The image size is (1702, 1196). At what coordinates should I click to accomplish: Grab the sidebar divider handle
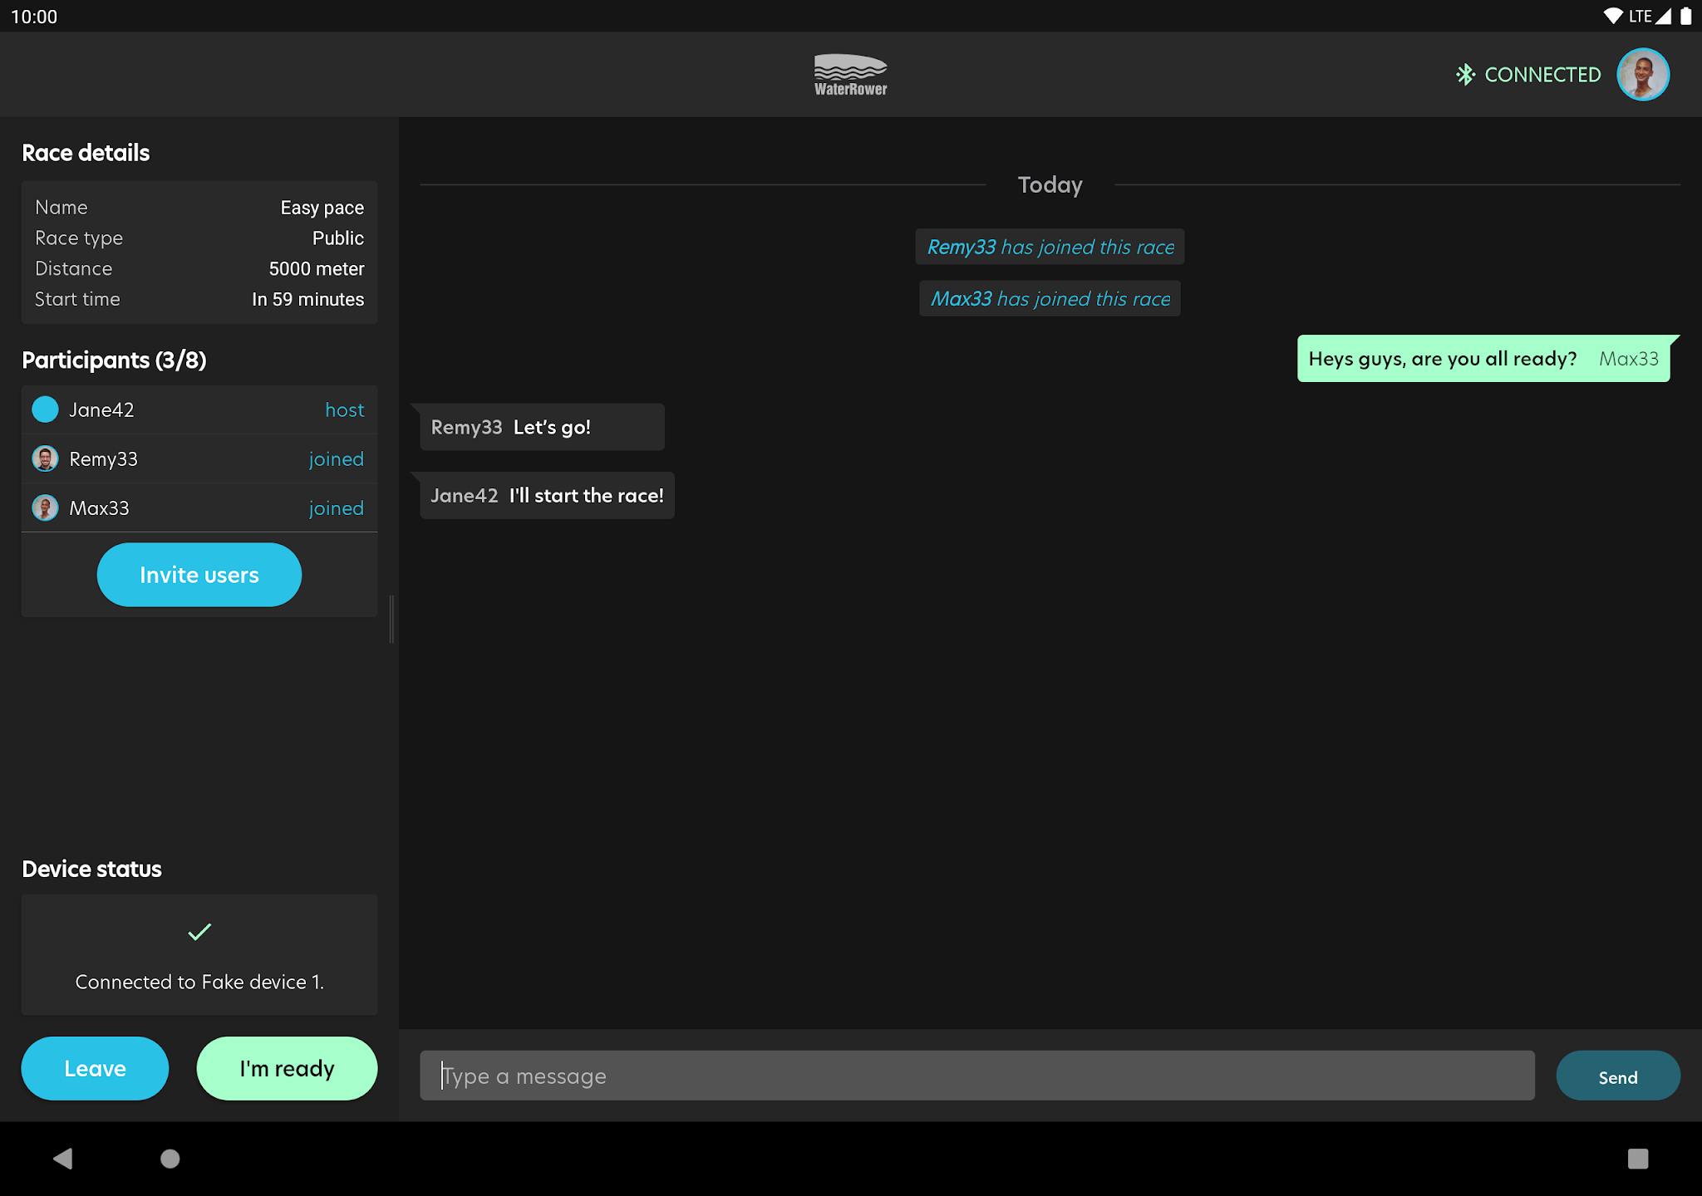(391, 619)
